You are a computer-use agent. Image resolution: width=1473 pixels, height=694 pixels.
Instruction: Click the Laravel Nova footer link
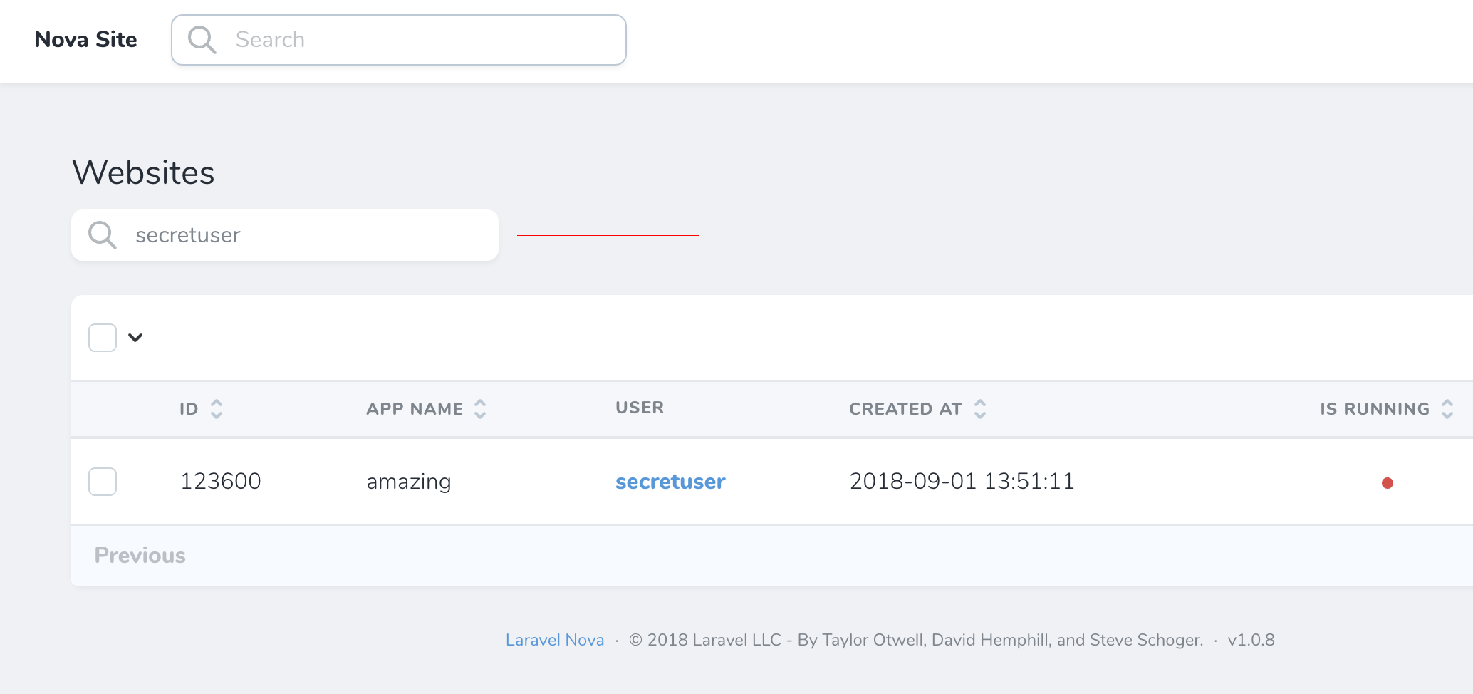[554, 639]
